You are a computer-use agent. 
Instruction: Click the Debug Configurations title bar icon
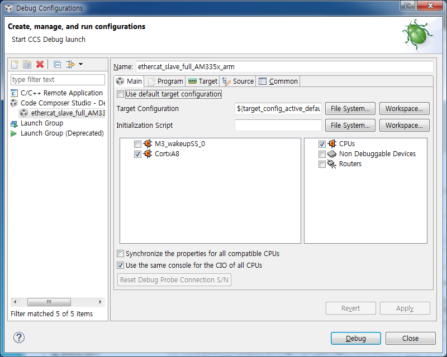[9, 8]
